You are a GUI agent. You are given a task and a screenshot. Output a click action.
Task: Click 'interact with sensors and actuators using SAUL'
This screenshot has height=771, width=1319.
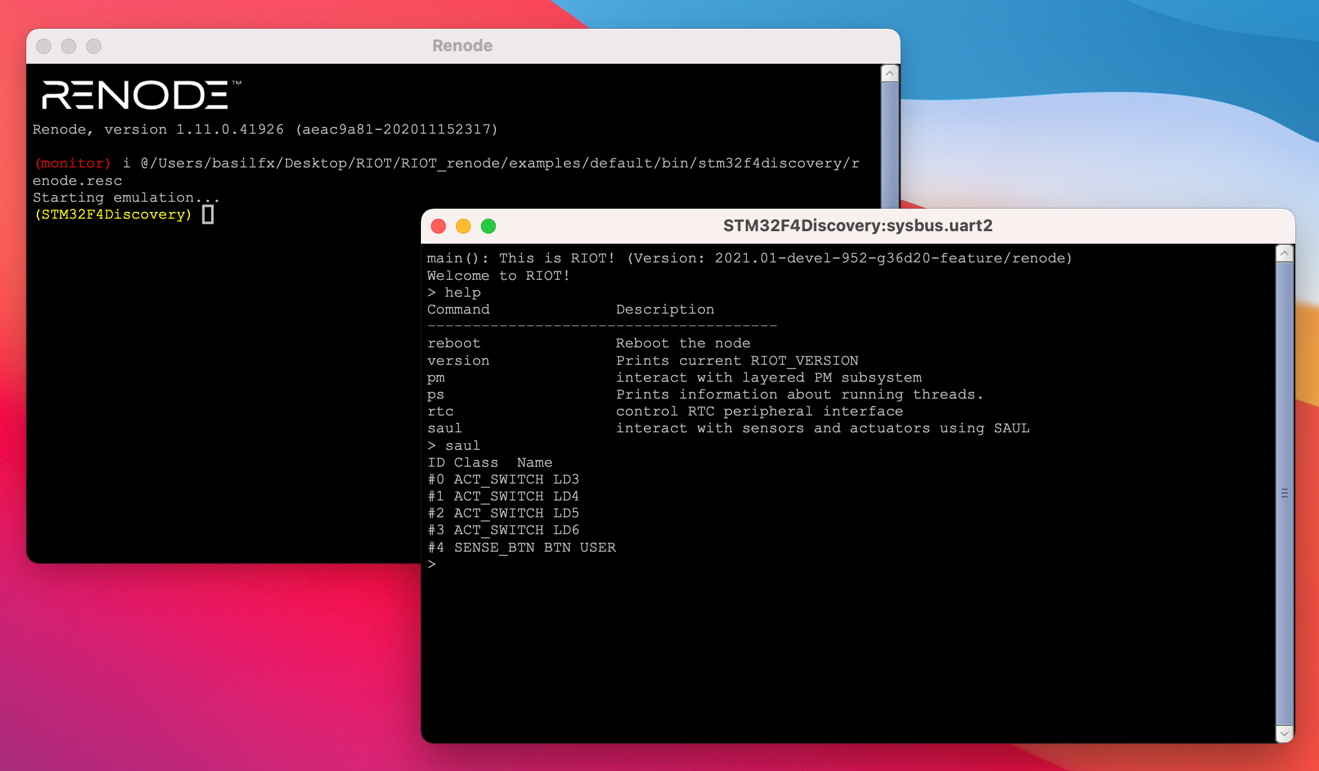[823, 428]
